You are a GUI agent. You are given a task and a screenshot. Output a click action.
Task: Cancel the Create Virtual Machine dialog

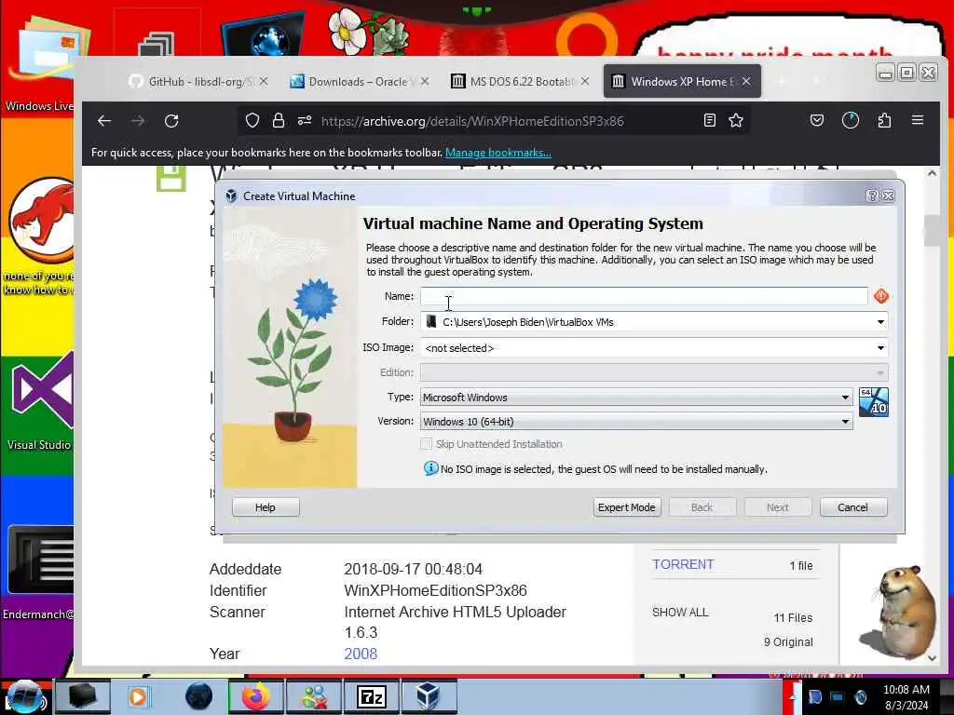click(853, 507)
